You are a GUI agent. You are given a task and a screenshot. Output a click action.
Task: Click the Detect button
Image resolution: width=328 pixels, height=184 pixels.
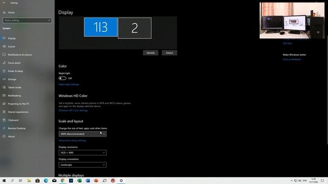169,53
